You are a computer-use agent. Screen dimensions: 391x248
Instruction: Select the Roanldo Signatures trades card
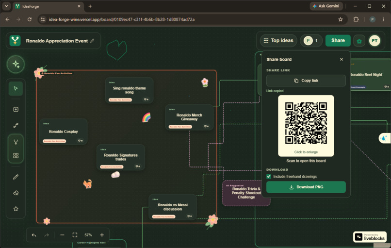tap(121, 157)
